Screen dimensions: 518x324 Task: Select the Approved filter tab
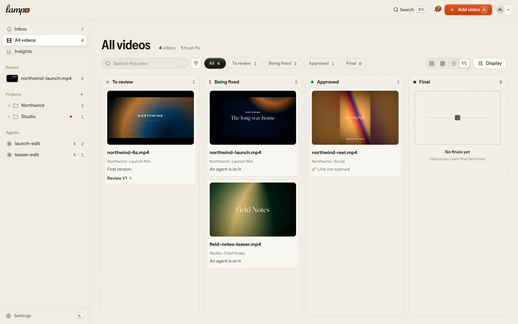pyautogui.click(x=322, y=64)
